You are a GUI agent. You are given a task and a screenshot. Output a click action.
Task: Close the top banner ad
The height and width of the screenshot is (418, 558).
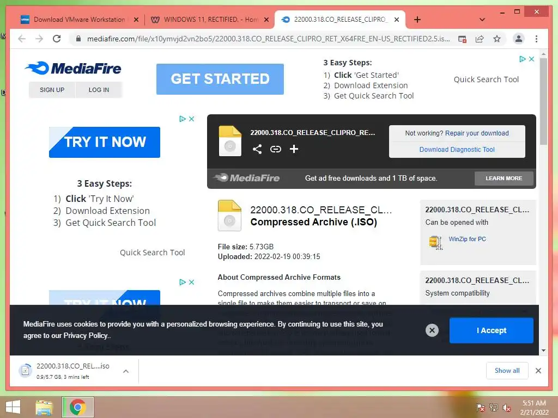(x=531, y=59)
